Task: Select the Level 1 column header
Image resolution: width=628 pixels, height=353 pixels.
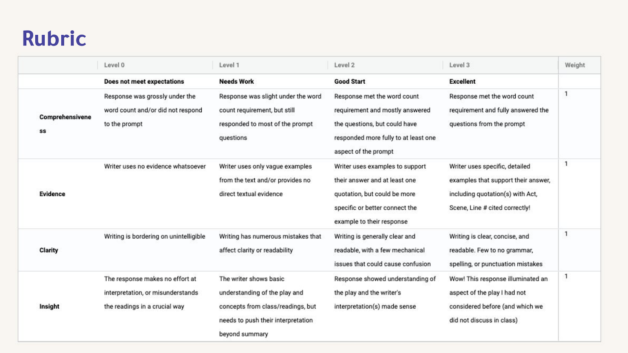Action: point(229,65)
